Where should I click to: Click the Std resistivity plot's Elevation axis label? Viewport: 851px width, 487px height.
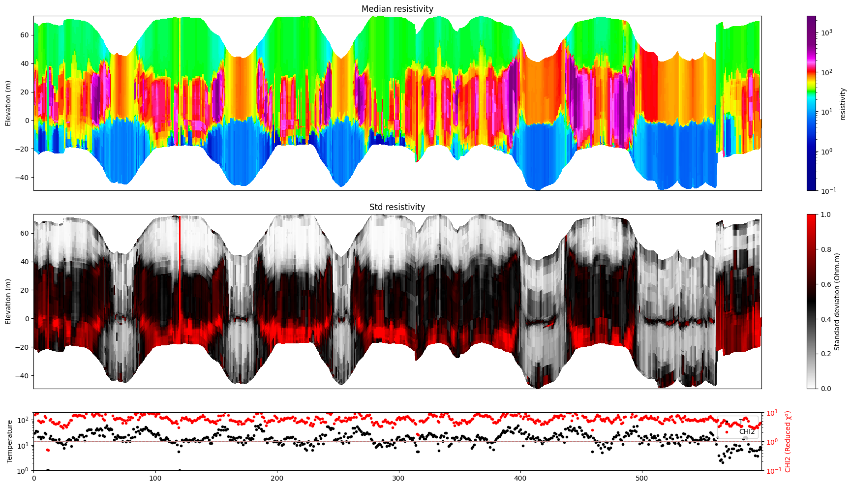point(8,301)
